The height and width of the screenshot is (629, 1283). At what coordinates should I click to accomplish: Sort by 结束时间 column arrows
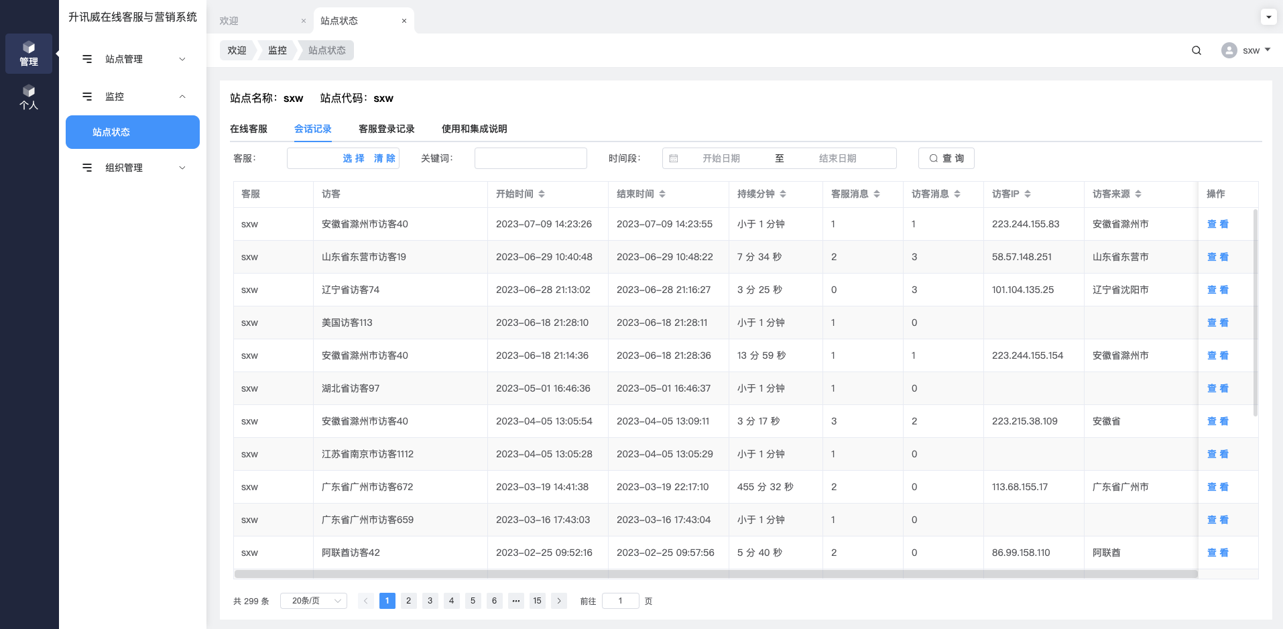pyautogui.click(x=662, y=194)
